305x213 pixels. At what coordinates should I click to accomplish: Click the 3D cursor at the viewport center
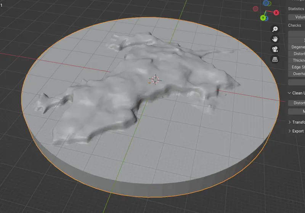(x=155, y=80)
